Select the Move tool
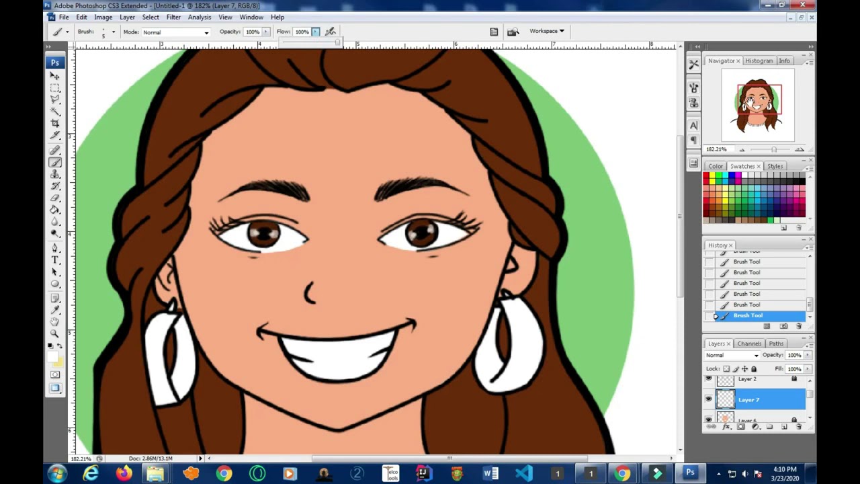The image size is (860, 484). click(55, 76)
